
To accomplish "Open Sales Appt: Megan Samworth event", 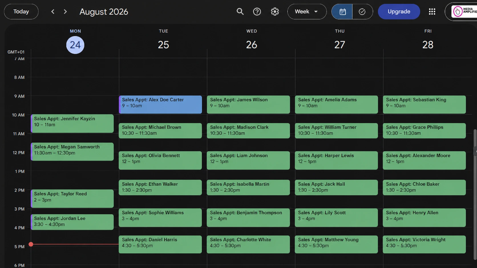I will (x=72, y=152).
